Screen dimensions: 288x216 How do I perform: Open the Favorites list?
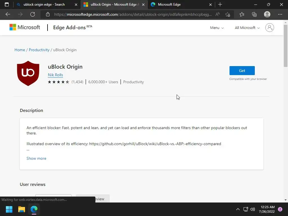242,14
